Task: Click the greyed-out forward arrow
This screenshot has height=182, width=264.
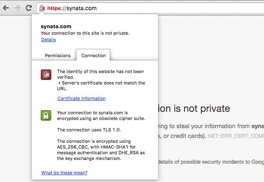Action: tap(17, 8)
